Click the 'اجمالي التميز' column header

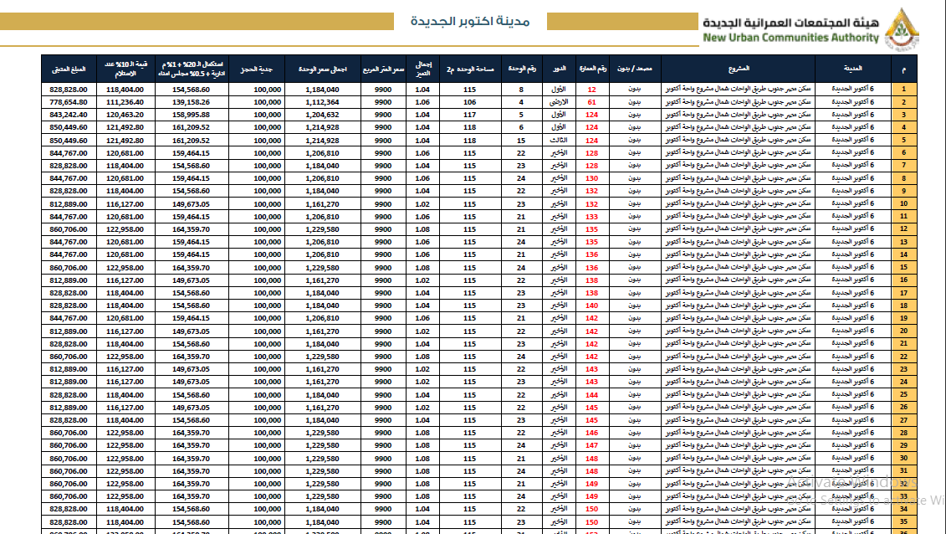(x=423, y=69)
